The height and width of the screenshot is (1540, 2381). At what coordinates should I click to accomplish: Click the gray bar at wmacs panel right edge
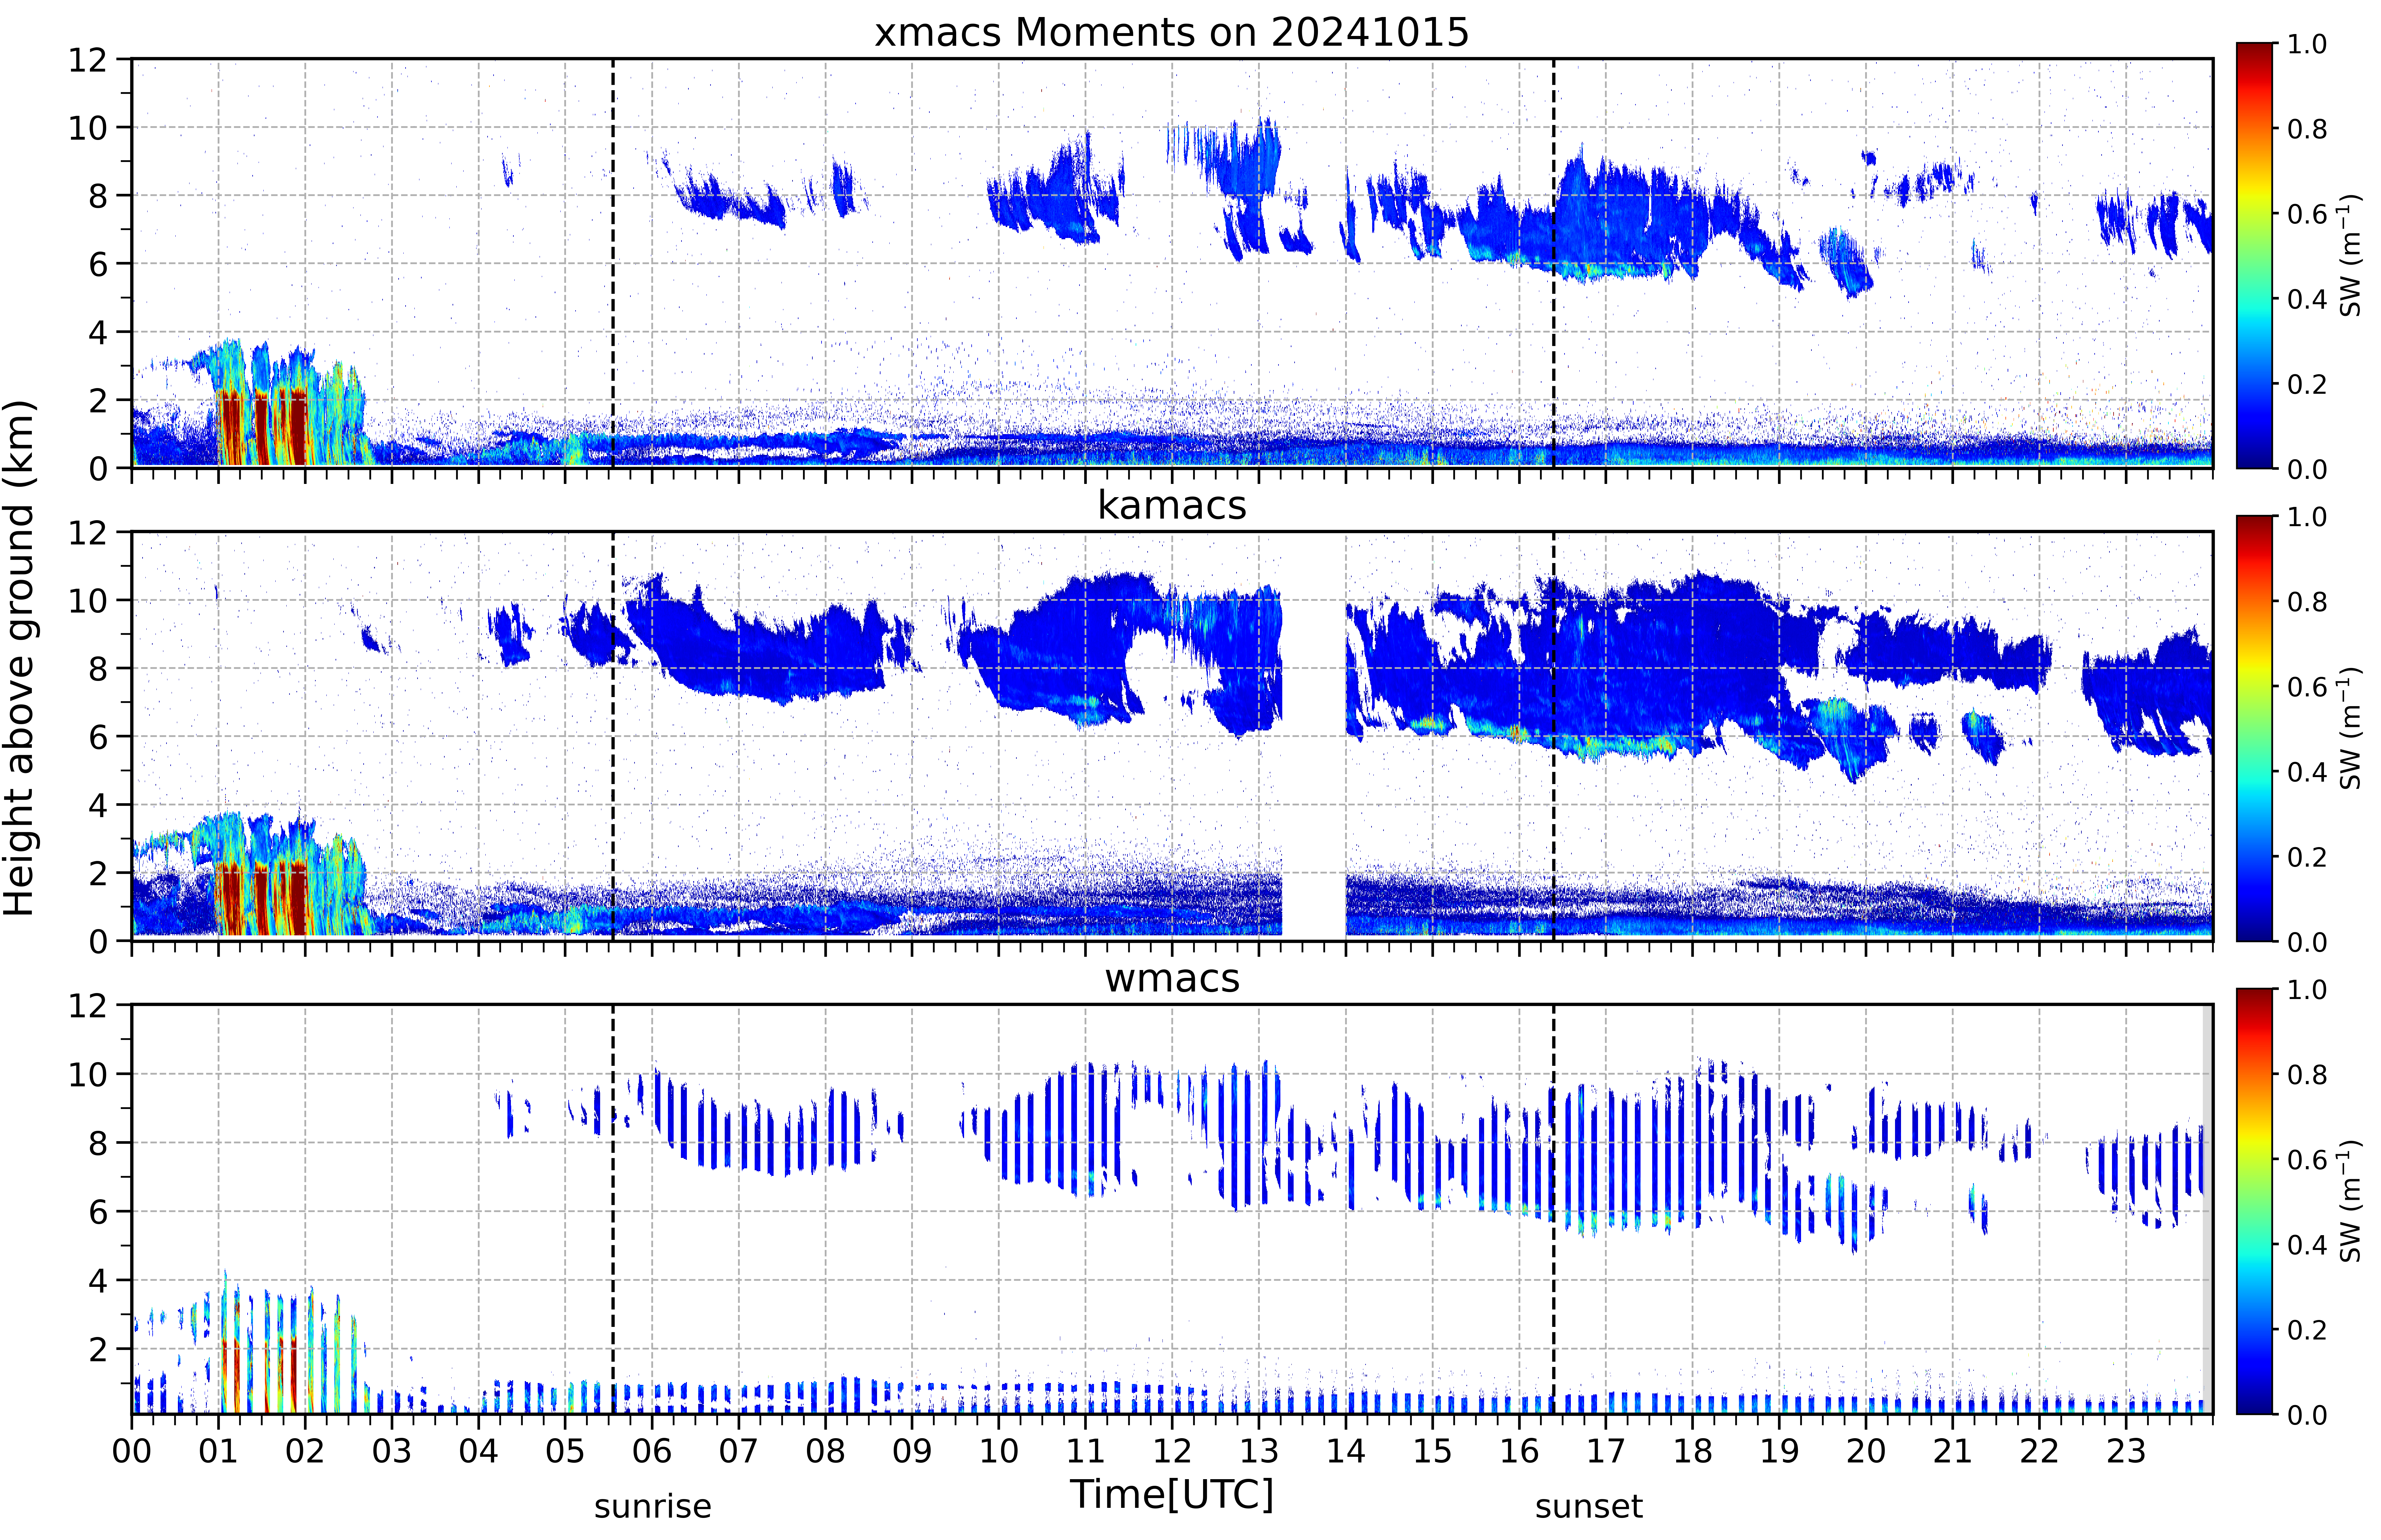coord(2207,1209)
